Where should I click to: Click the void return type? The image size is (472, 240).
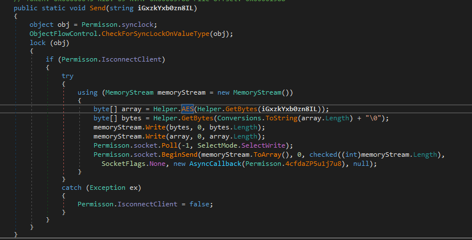coord(78,8)
